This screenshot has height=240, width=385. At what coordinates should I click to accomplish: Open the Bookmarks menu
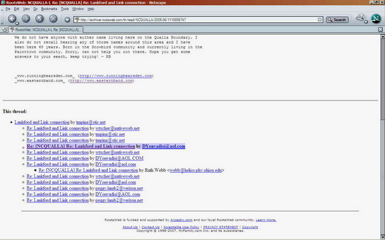click(x=49, y=9)
